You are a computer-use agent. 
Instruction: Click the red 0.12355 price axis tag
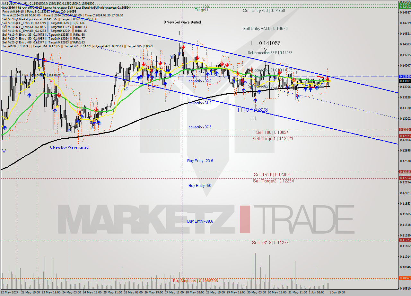pyautogui.click(x=405, y=171)
